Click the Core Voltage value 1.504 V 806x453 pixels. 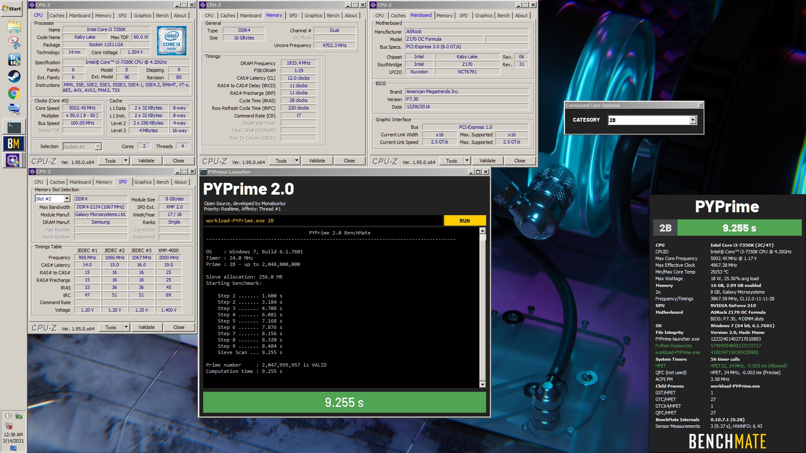(135, 52)
